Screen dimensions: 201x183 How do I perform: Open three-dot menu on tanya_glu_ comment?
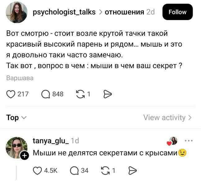coord(188,141)
